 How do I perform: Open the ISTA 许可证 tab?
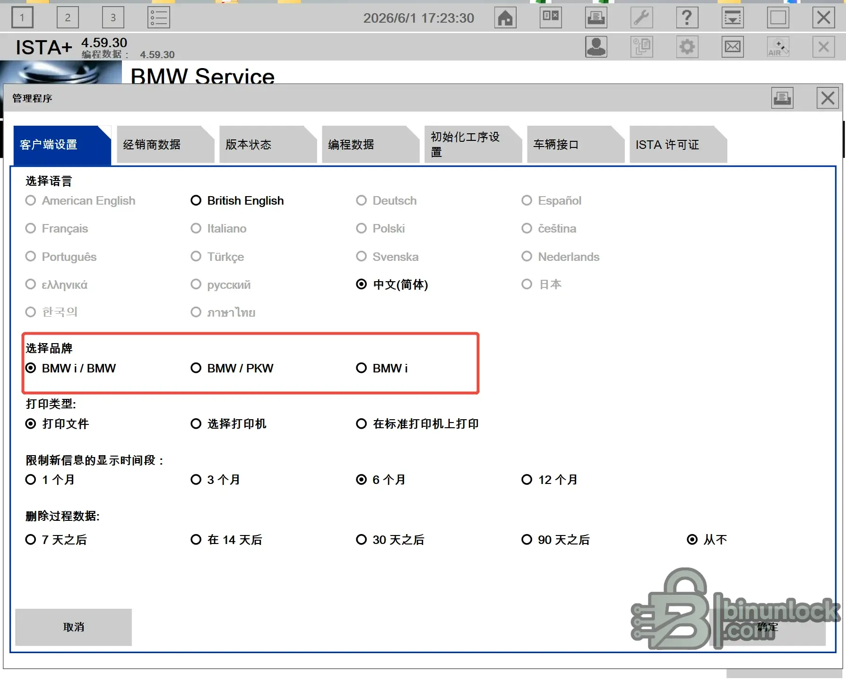pyautogui.click(x=678, y=145)
